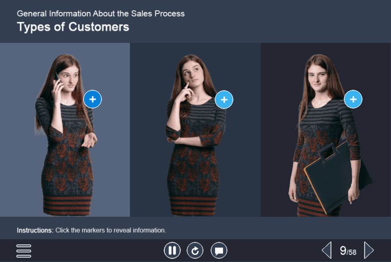Open the hamburger menu
This screenshot has height=262, width=391.
pos(24,250)
